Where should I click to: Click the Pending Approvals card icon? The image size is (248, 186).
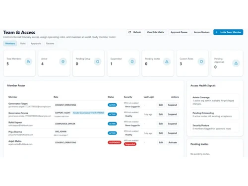pyautogui.click(x=236, y=63)
